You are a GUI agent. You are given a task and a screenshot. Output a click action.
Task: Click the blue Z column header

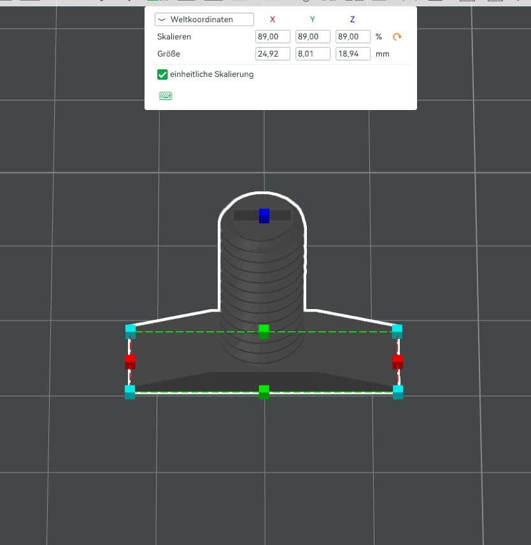[x=353, y=20]
